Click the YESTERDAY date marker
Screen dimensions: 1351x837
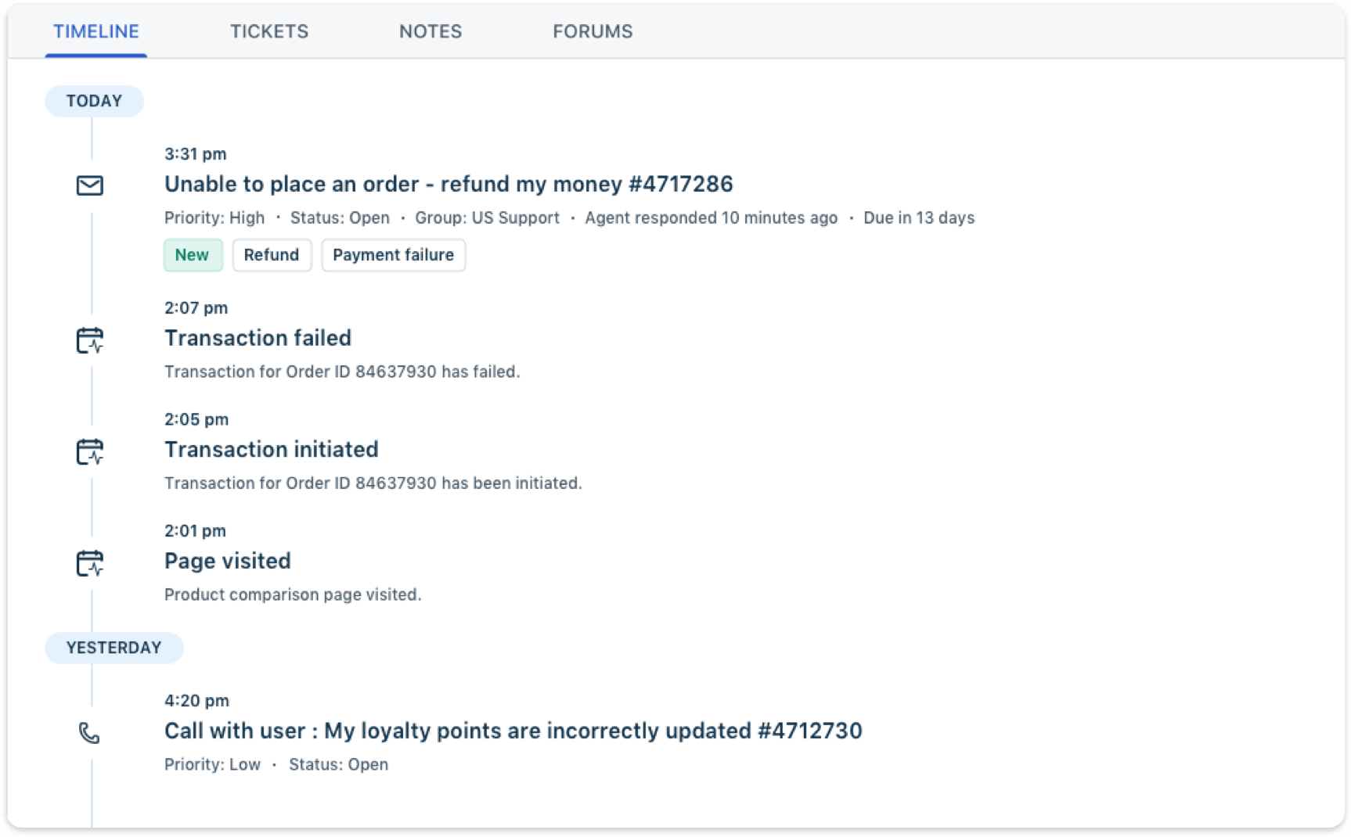(114, 648)
